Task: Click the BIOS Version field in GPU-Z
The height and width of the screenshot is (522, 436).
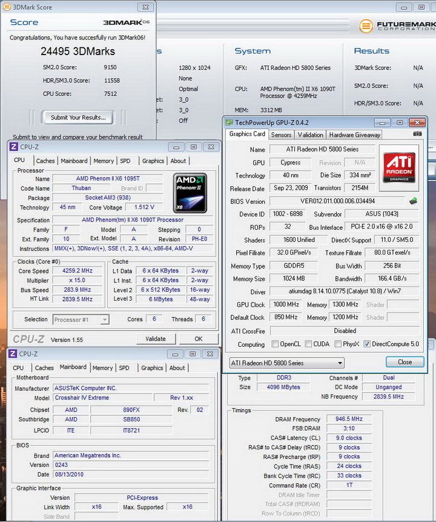Action: (x=337, y=201)
